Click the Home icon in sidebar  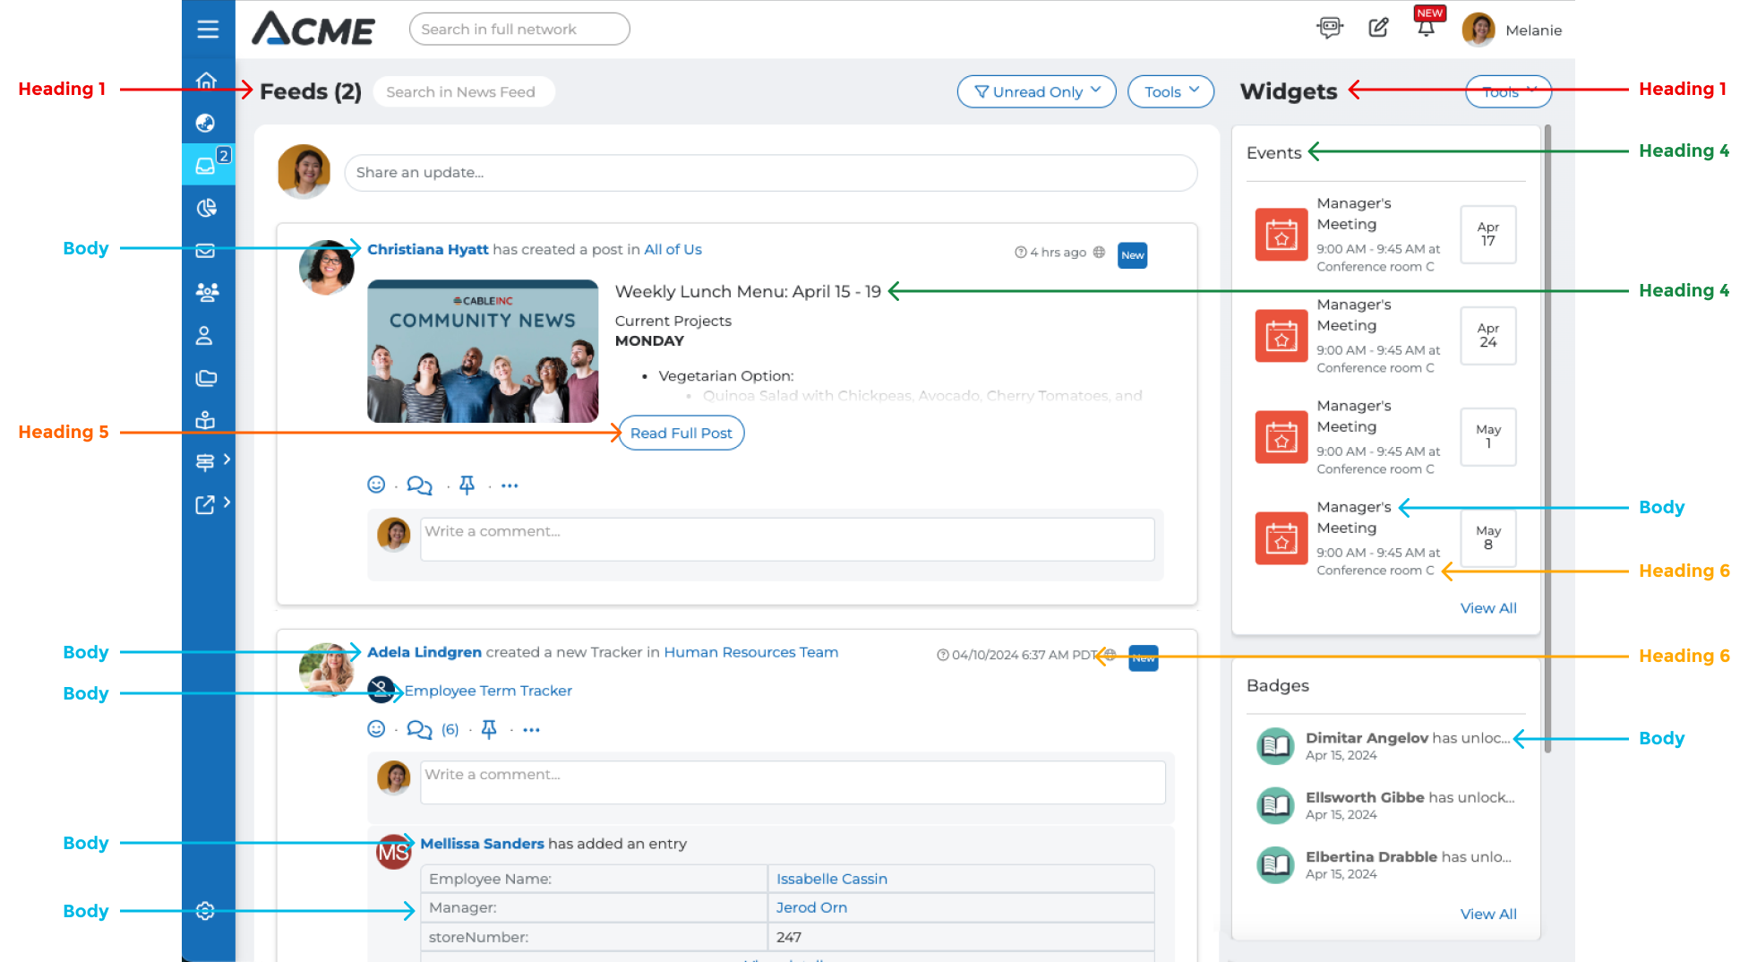click(206, 81)
